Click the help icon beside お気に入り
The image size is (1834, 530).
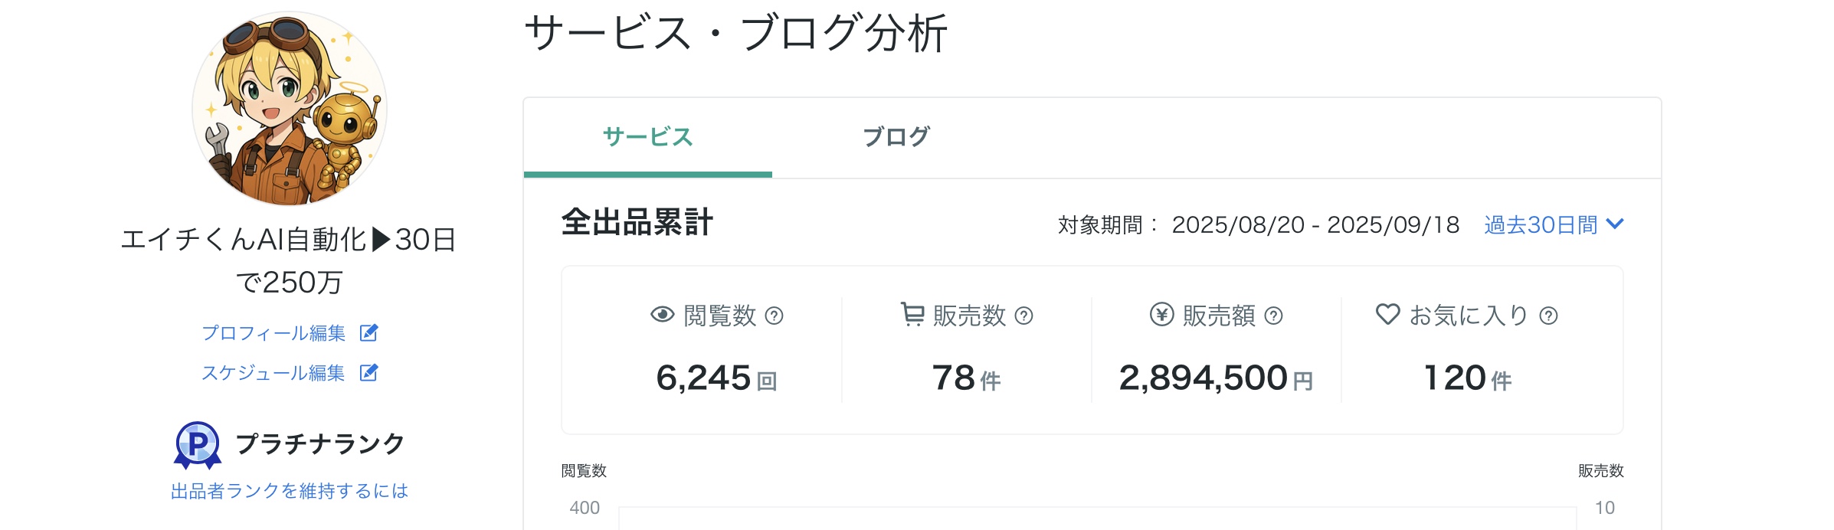click(x=1548, y=316)
